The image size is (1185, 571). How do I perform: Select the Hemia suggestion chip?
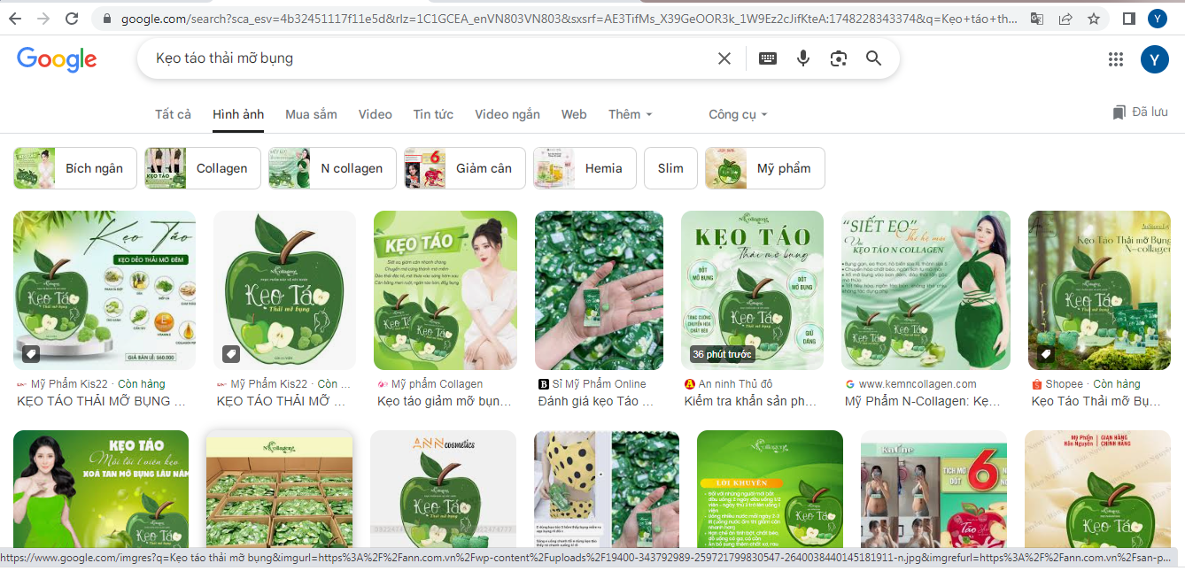(585, 167)
